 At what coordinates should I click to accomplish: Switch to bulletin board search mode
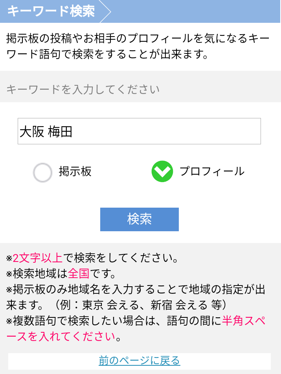43,172
